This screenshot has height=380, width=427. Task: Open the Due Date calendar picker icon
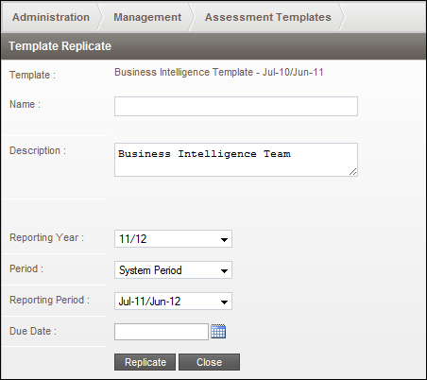pos(218,331)
